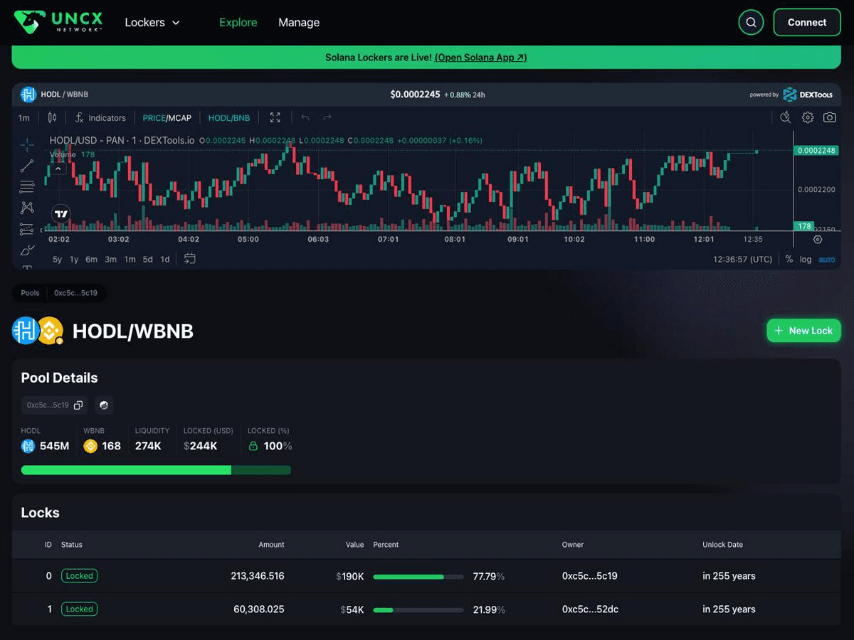The image size is (854, 640).
Task: Click the amount 60,308.025
Action: (x=259, y=609)
